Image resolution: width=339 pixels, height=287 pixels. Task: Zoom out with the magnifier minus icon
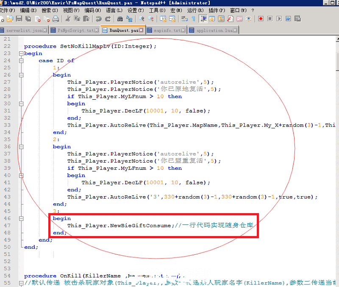[x=151, y=19]
